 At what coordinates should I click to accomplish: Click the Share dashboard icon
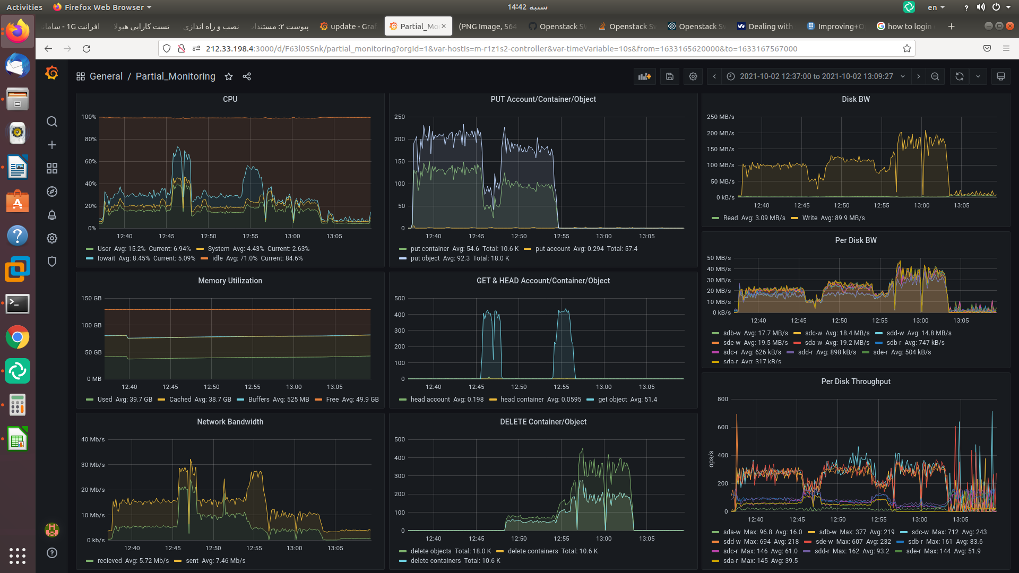click(247, 76)
